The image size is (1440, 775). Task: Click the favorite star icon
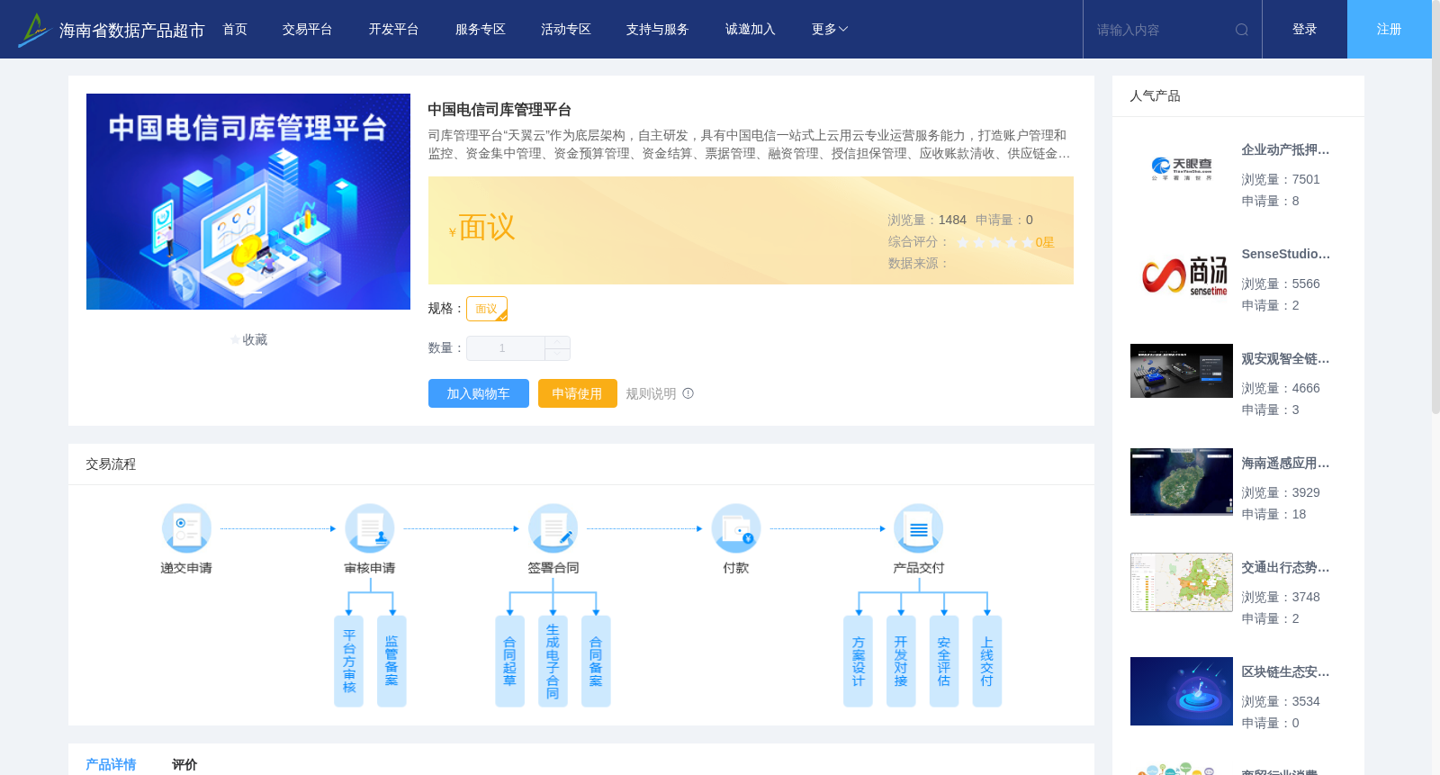pos(236,340)
